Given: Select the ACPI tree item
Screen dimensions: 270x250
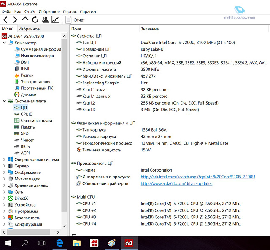Looking at the screenshot, I should click(22, 153).
